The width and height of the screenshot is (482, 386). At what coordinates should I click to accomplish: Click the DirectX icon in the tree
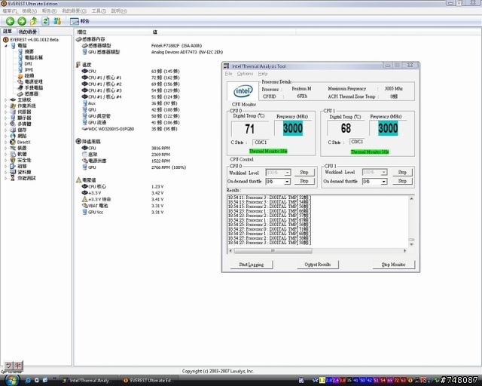[x=13, y=142]
